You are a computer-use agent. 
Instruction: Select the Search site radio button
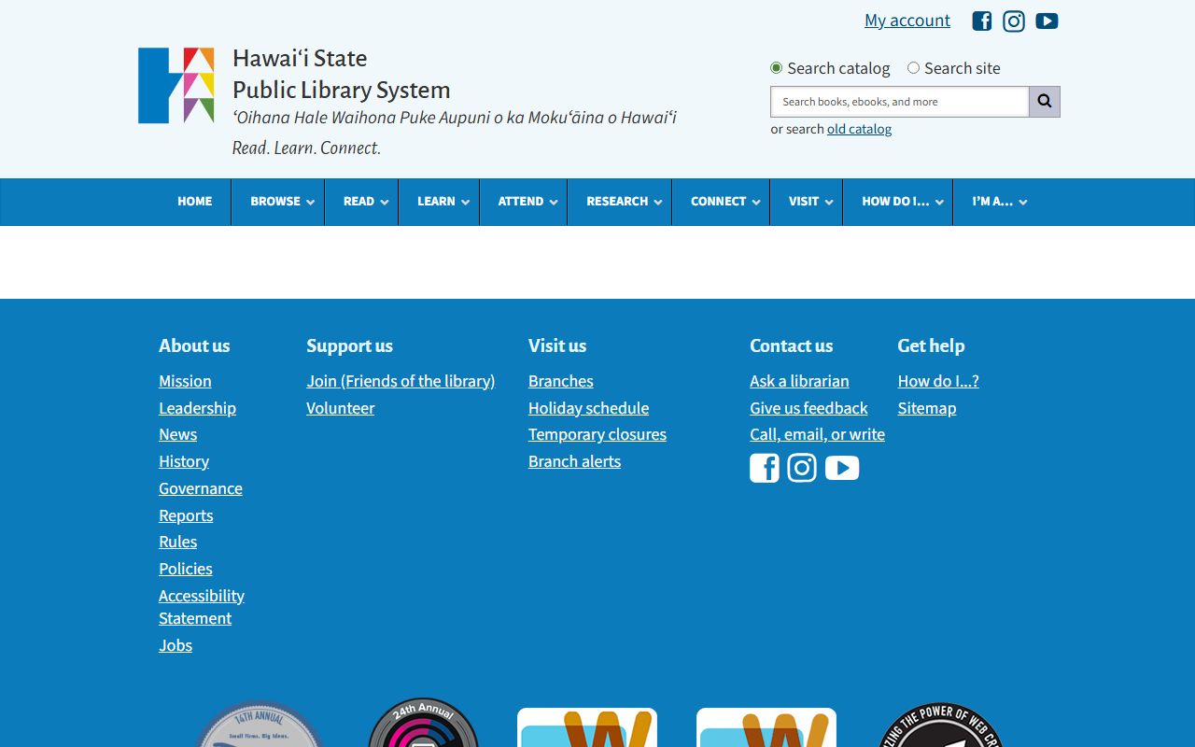(913, 68)
